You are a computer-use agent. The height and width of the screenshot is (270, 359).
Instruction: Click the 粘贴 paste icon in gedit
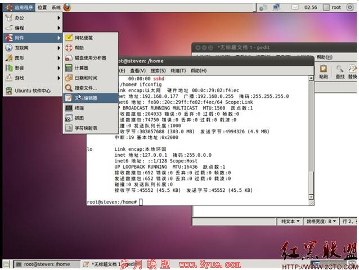click(324, 71)
